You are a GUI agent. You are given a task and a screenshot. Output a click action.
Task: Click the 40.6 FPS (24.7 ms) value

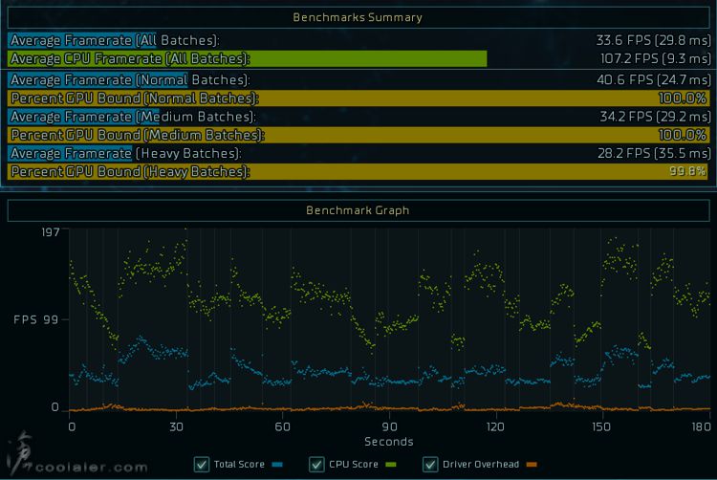coord(654,80)
